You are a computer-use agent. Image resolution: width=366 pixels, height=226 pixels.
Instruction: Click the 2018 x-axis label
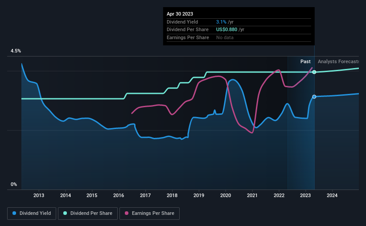pos(172,195)
